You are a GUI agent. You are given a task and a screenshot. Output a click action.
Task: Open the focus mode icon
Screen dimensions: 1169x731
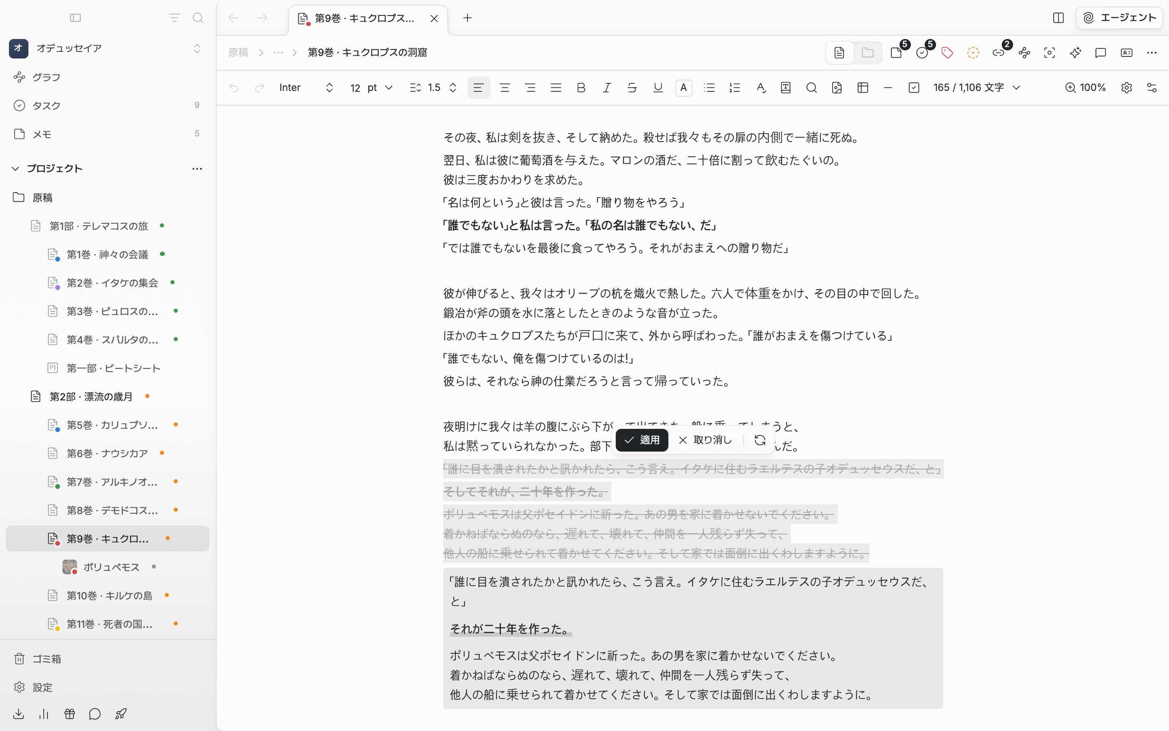(x=1049, y=53)
